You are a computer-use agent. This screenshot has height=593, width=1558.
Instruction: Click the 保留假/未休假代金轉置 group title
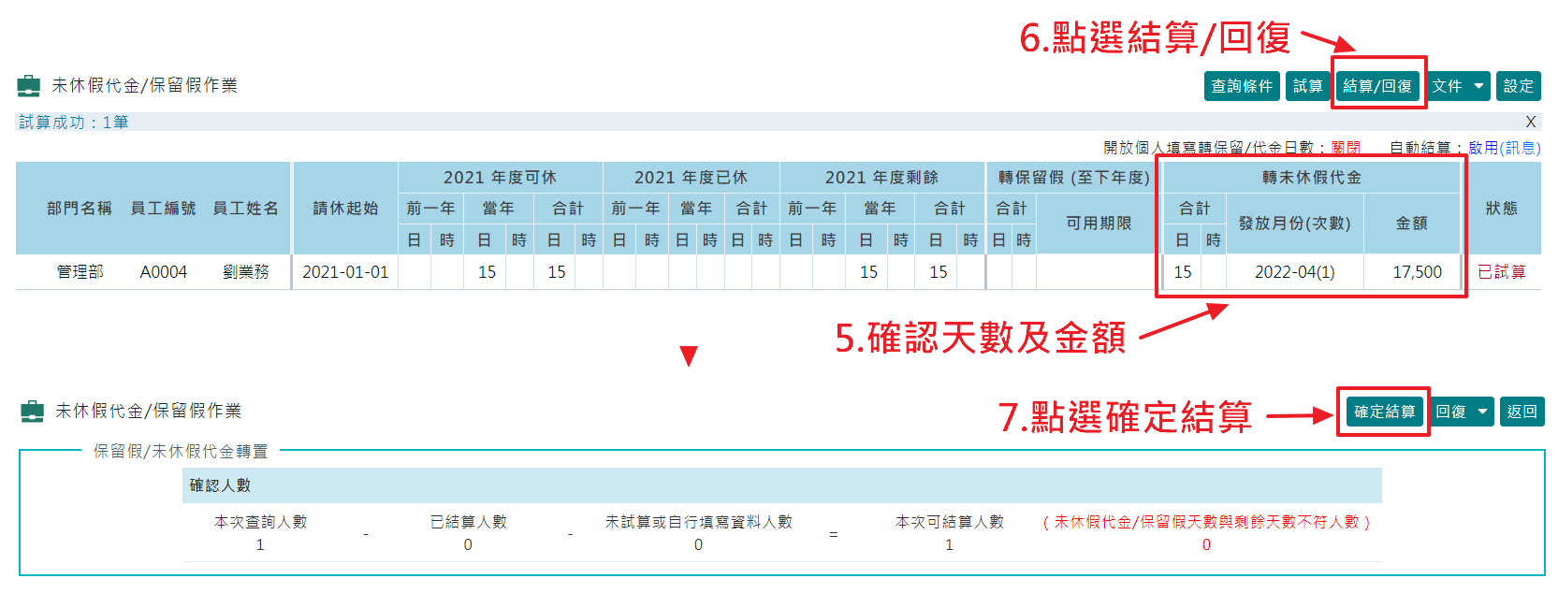click(181, 452)
